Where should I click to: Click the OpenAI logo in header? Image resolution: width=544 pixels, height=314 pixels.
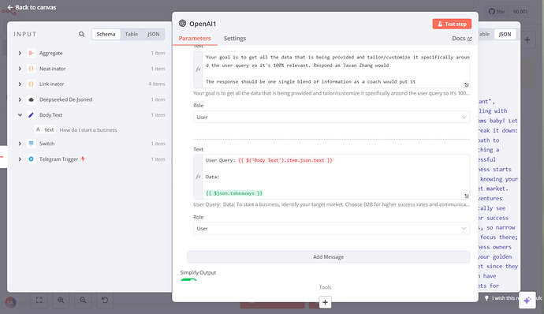coord(182,23)
